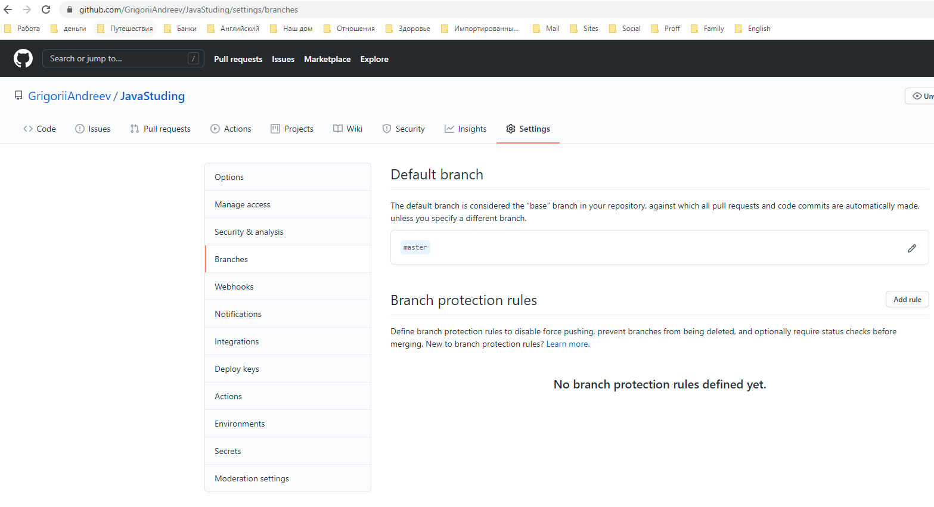Click the Insights graph icon
This screenshot has width=934, height=507.
[449, 128]
